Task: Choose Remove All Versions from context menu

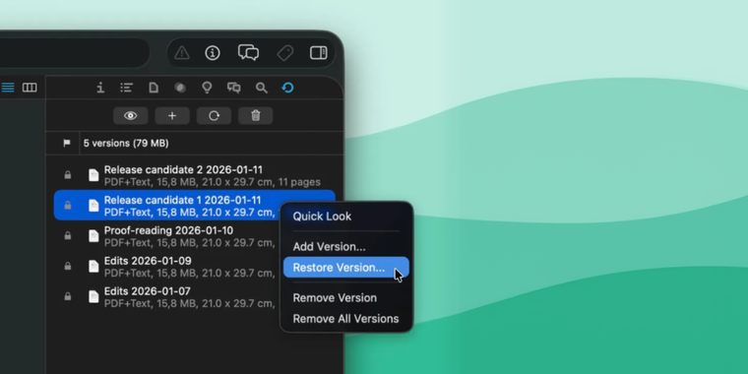Action: click(346, 319)
